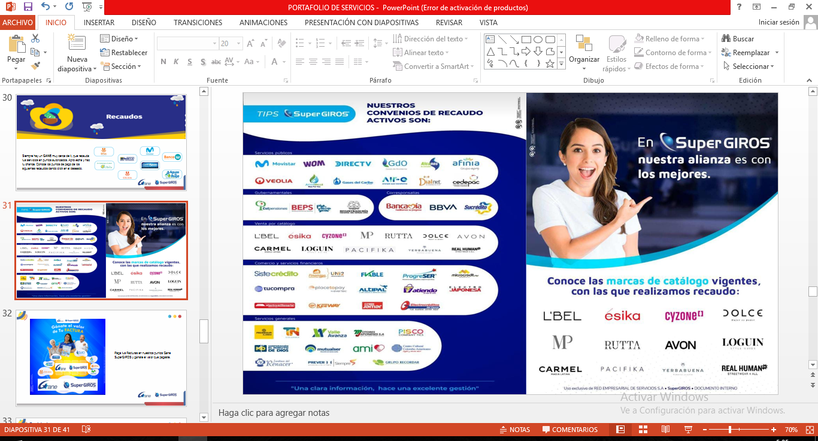818x441 pixels.
Task: Switch to the TRANSICIONES tab
Action: click(x=198, y=23)
